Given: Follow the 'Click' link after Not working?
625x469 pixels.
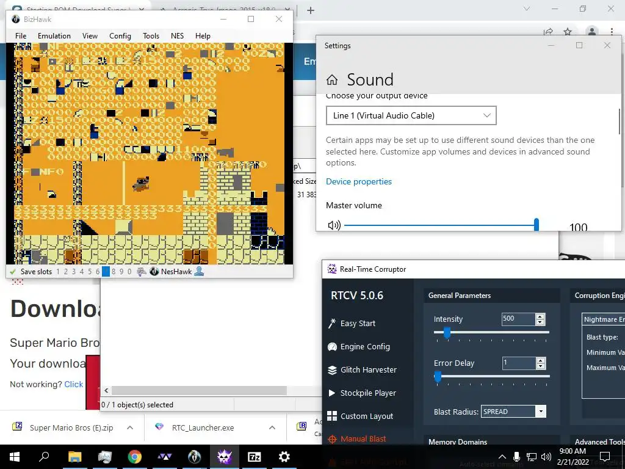Looking at the screenshot, I should 74,384.
